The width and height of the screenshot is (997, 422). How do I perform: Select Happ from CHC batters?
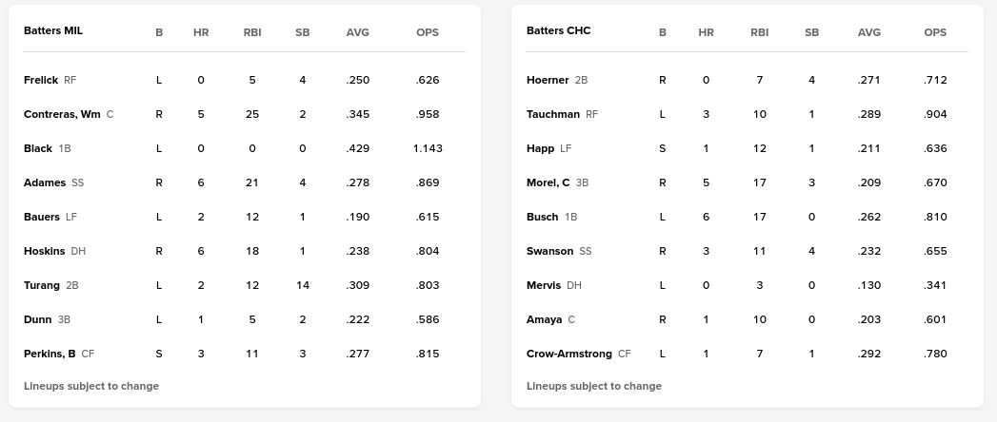(x=540, y=148)
